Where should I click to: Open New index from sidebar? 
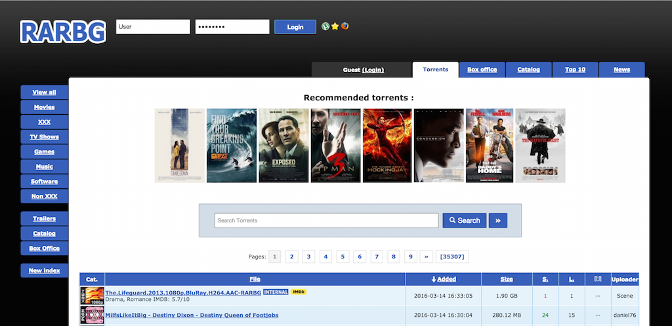click(x=44, y=270)
